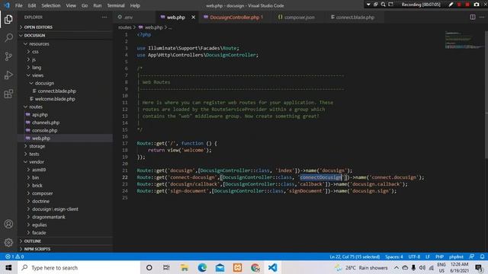Click the Windows search box
This screenshot has width=488, height=274.
(x=79, y=267)
